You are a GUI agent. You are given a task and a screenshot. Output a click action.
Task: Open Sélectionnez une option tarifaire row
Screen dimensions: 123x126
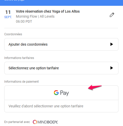61,68
